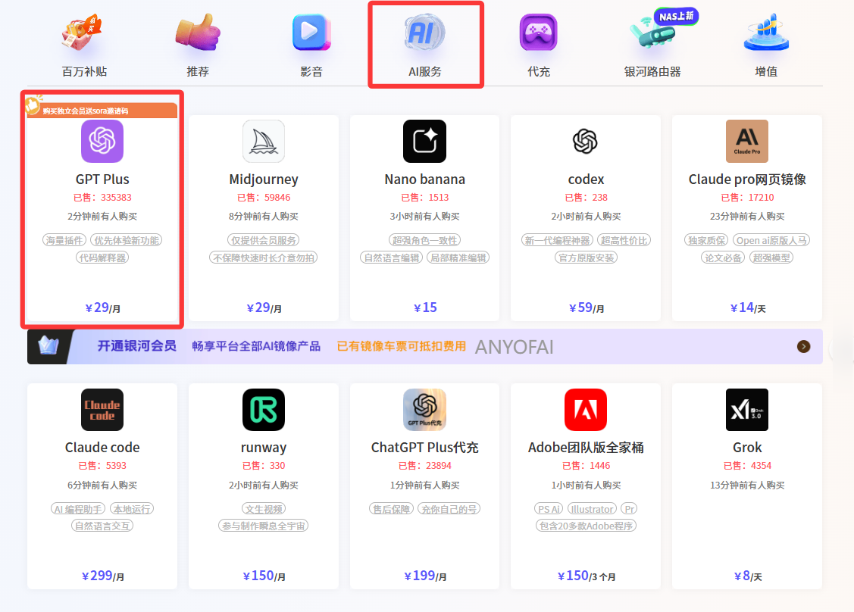Screen dimensions: 854x612
Task: Click the Adobe logo on 全家桶 card
Action: [586, 410]
